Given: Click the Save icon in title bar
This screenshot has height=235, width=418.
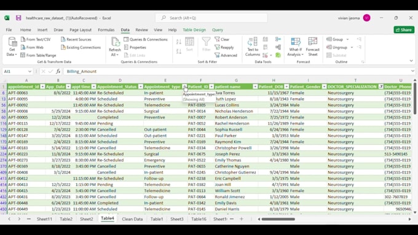Looking at the screenshot, I should click(18, 18).
